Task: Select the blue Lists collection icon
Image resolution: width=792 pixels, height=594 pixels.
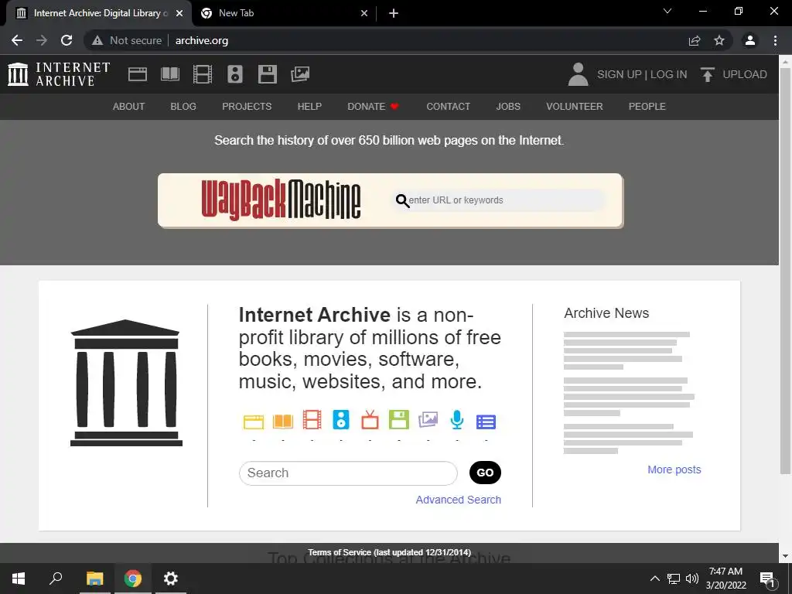Action: [x=486, y=422]
